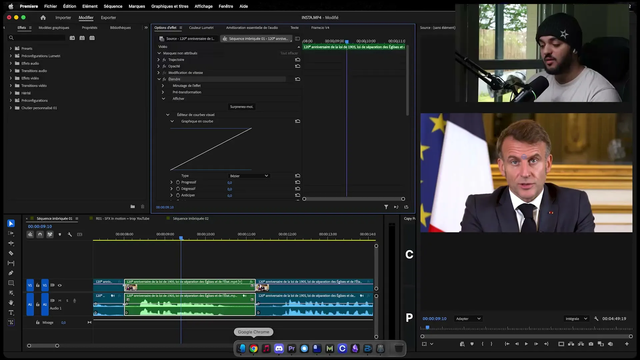The width and height of the screenshot is (640, 360).
Task: Select the Ripple Edit tool
Action: pos(11,243)
